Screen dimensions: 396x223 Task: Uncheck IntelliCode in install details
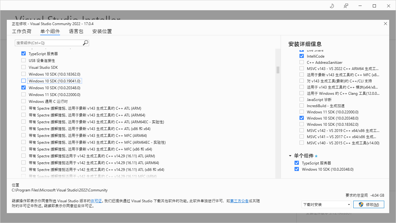pos(302,56)
